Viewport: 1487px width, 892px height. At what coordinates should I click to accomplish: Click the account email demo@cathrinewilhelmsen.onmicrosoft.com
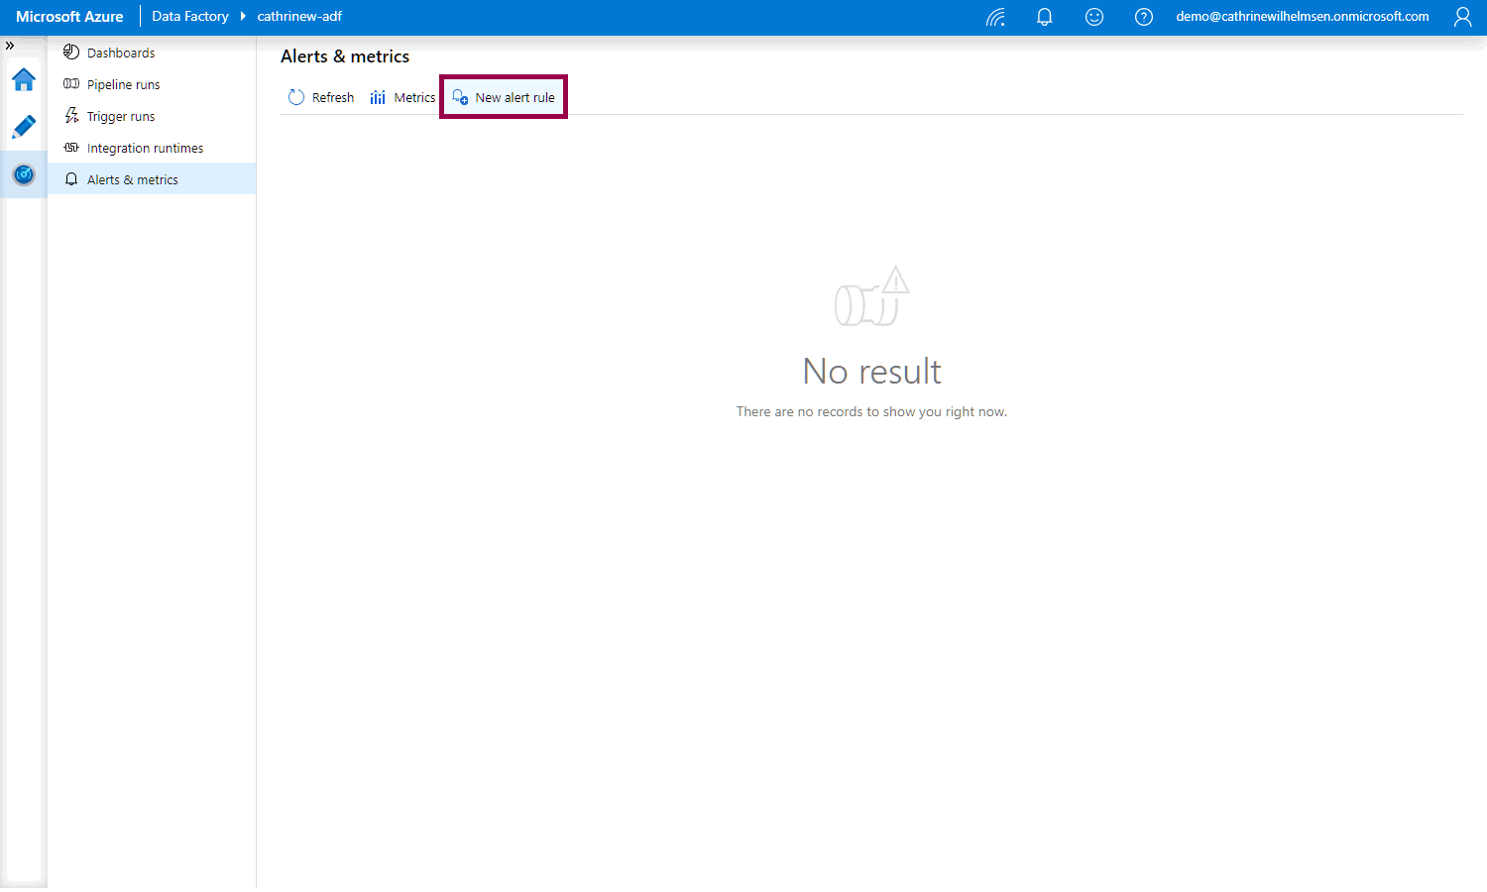tap(1302, 17)
